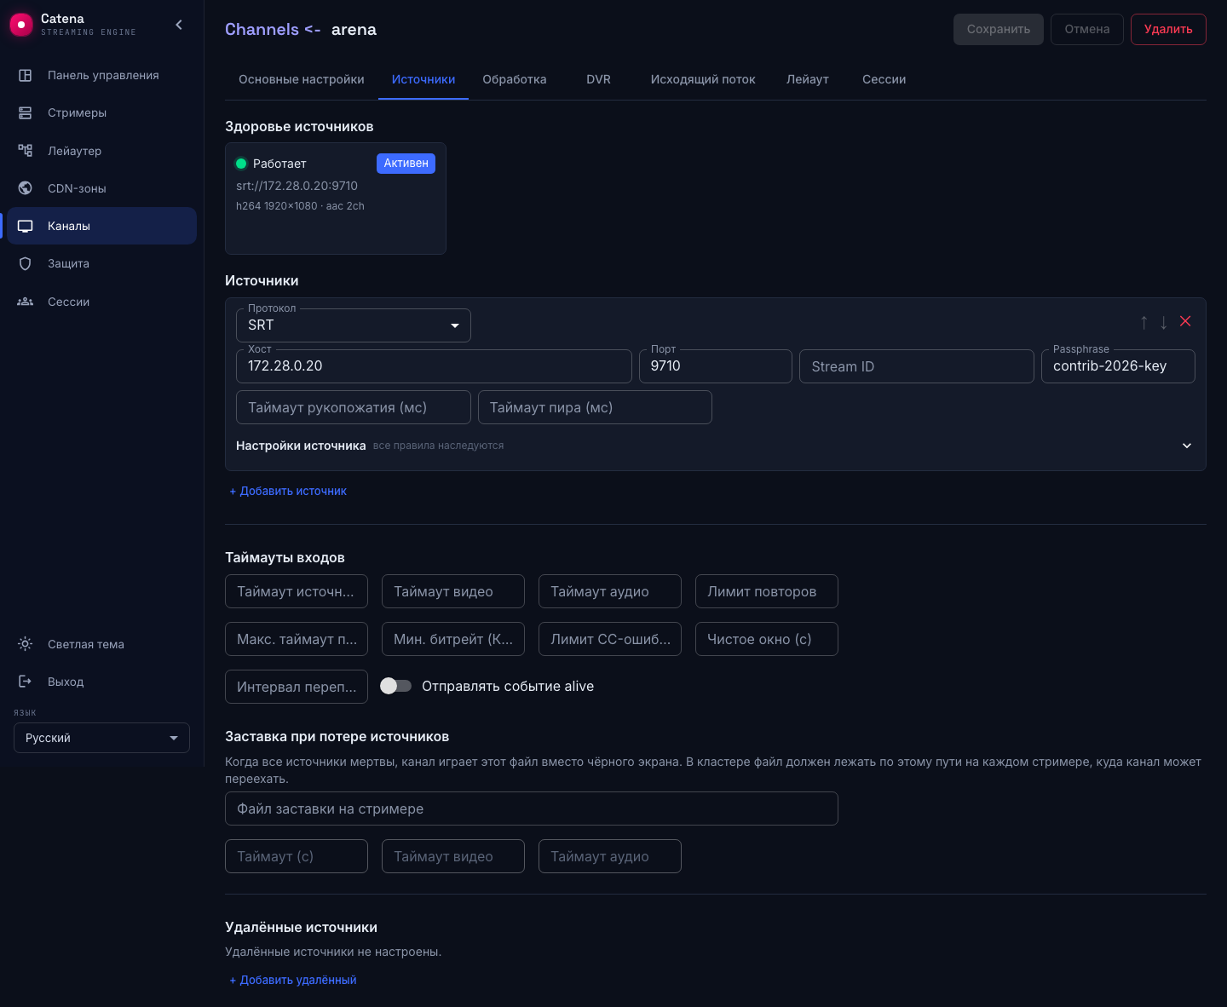Click + Добавить источник link
The width and height of the screenshot is (1227, 1007).
pos(288,491)
